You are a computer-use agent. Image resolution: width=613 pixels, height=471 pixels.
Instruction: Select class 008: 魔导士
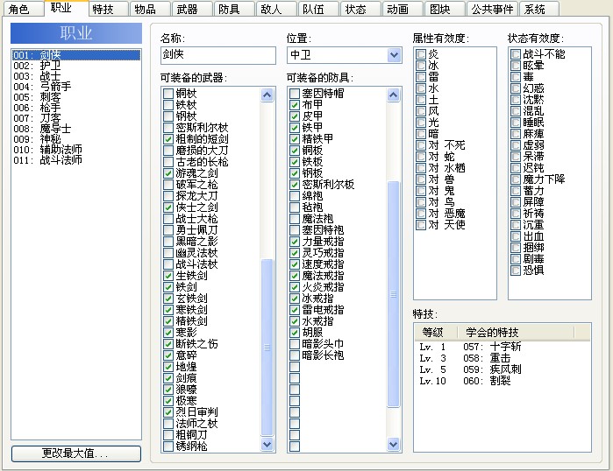(x=76, y=129)
